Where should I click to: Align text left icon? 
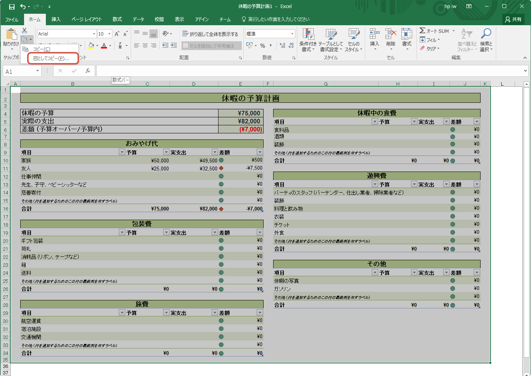point(137,45)
